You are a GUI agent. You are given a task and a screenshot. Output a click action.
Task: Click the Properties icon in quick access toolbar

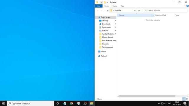tap(102, 2)
